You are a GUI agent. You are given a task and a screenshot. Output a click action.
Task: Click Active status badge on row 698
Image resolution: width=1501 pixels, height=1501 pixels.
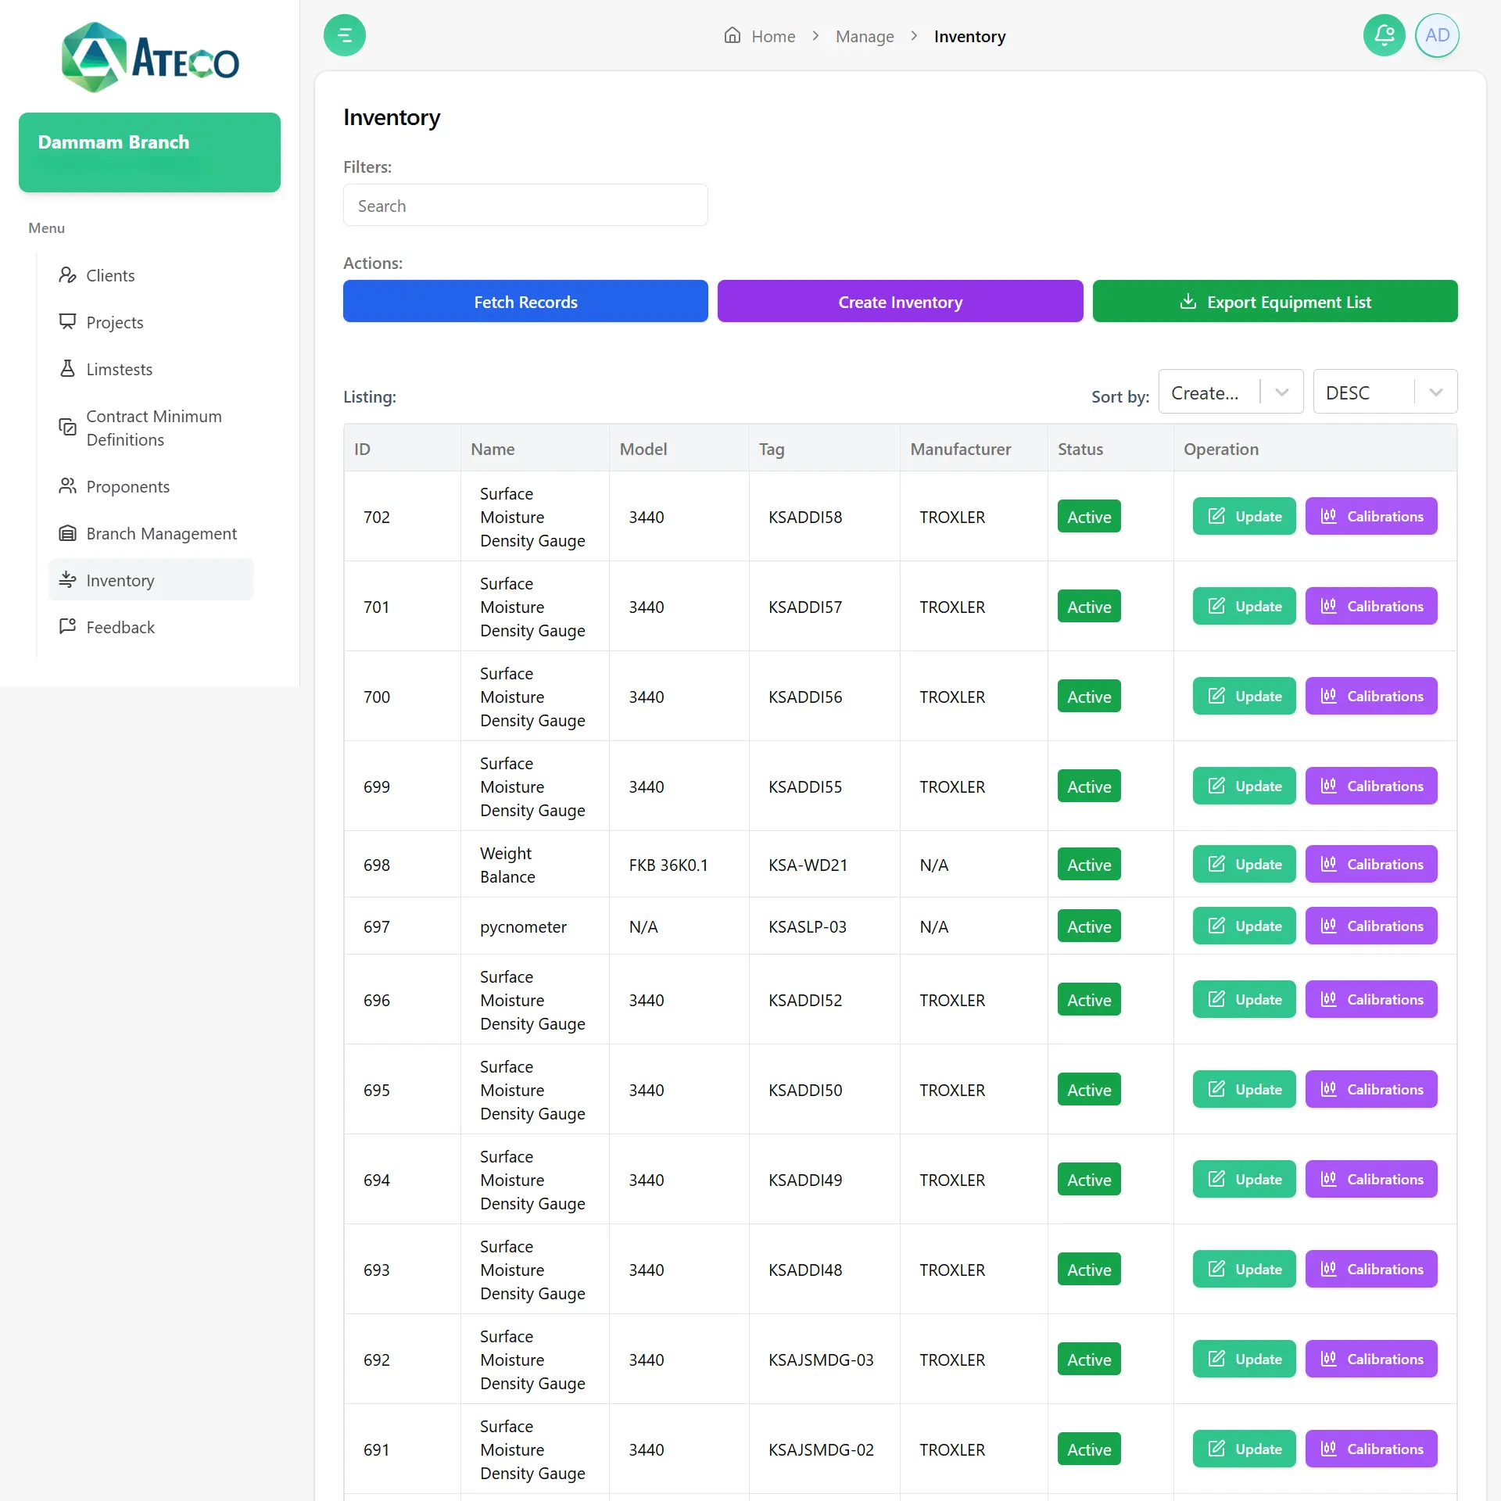coord(1089,864)
